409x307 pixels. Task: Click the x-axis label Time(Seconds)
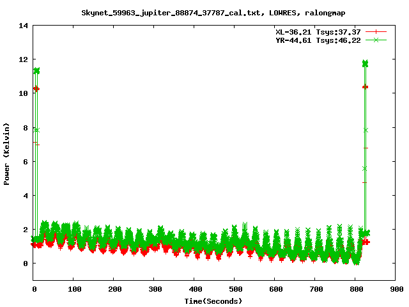click(x=213, y=301)
